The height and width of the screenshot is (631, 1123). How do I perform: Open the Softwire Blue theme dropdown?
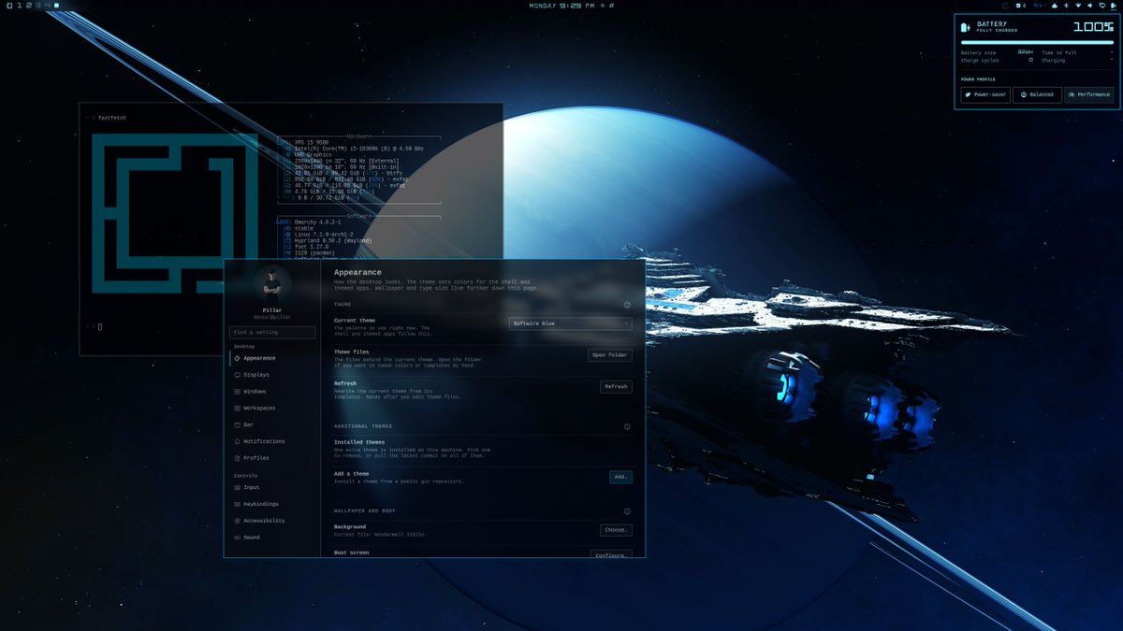[571, 323]
